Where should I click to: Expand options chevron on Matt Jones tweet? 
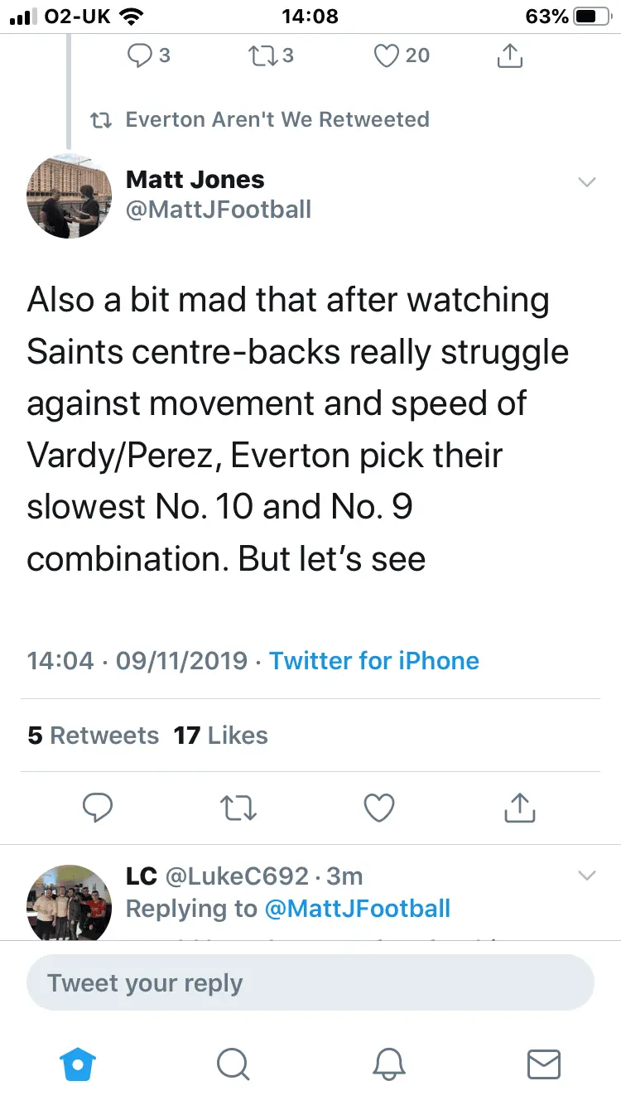point(586,182)
